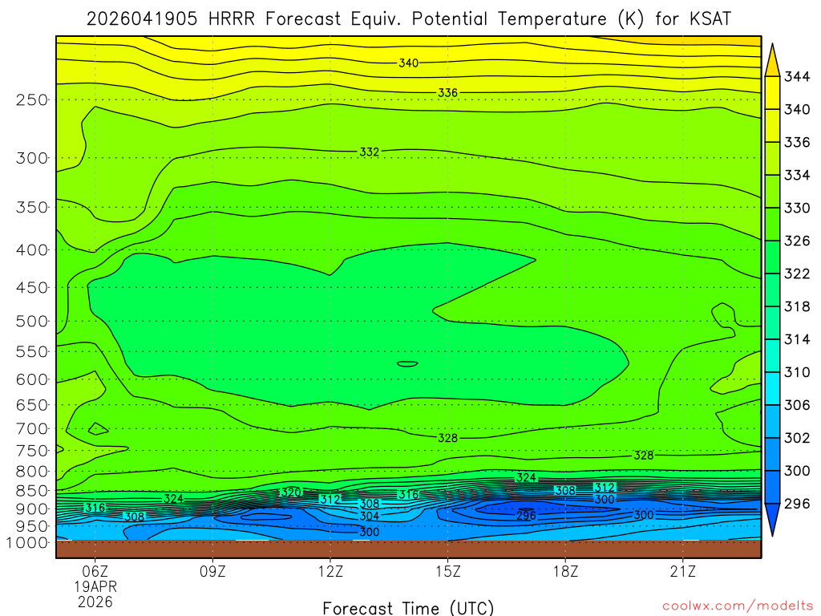
Task: Select the 18Z time axis label
Action: 566,571
